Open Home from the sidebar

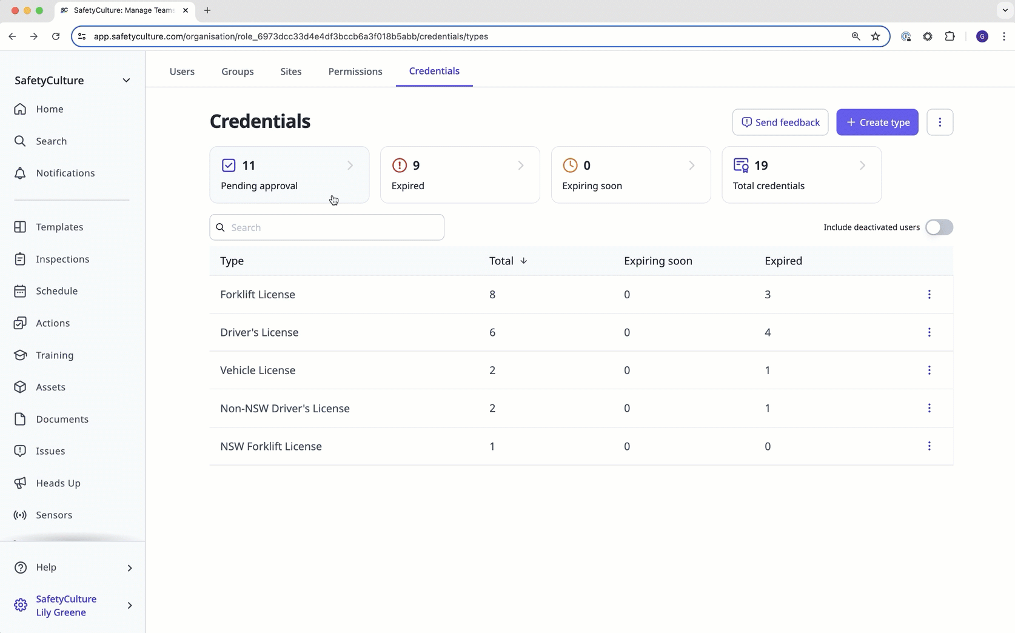tap(50, 109)
